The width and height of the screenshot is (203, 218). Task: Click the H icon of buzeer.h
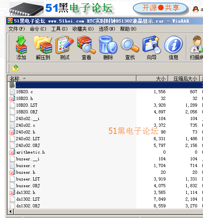click(x=12, y=172)
